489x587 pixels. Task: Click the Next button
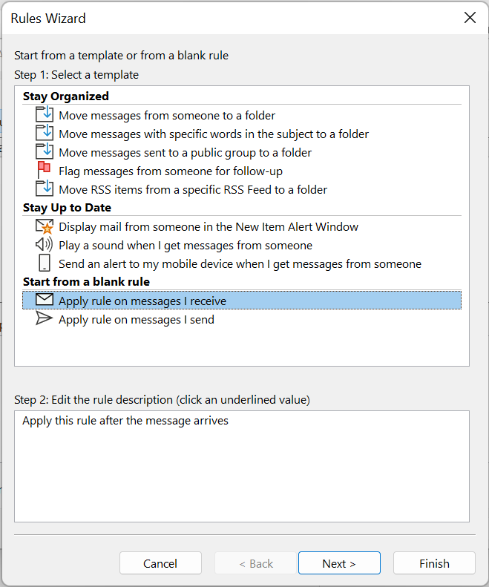point(339,563)
